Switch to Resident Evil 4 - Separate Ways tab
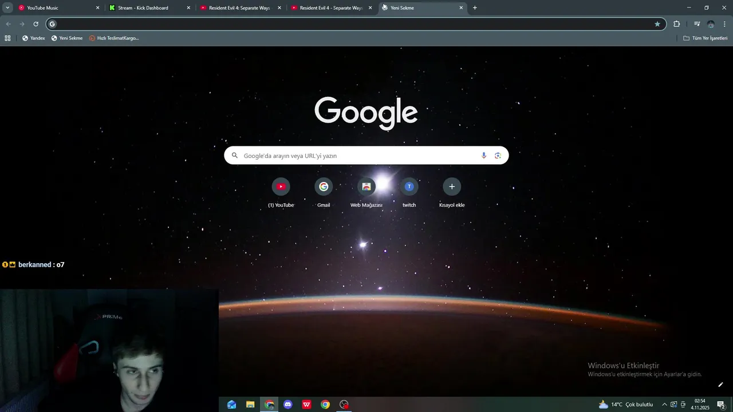733x412 pixels. point(331,8)
